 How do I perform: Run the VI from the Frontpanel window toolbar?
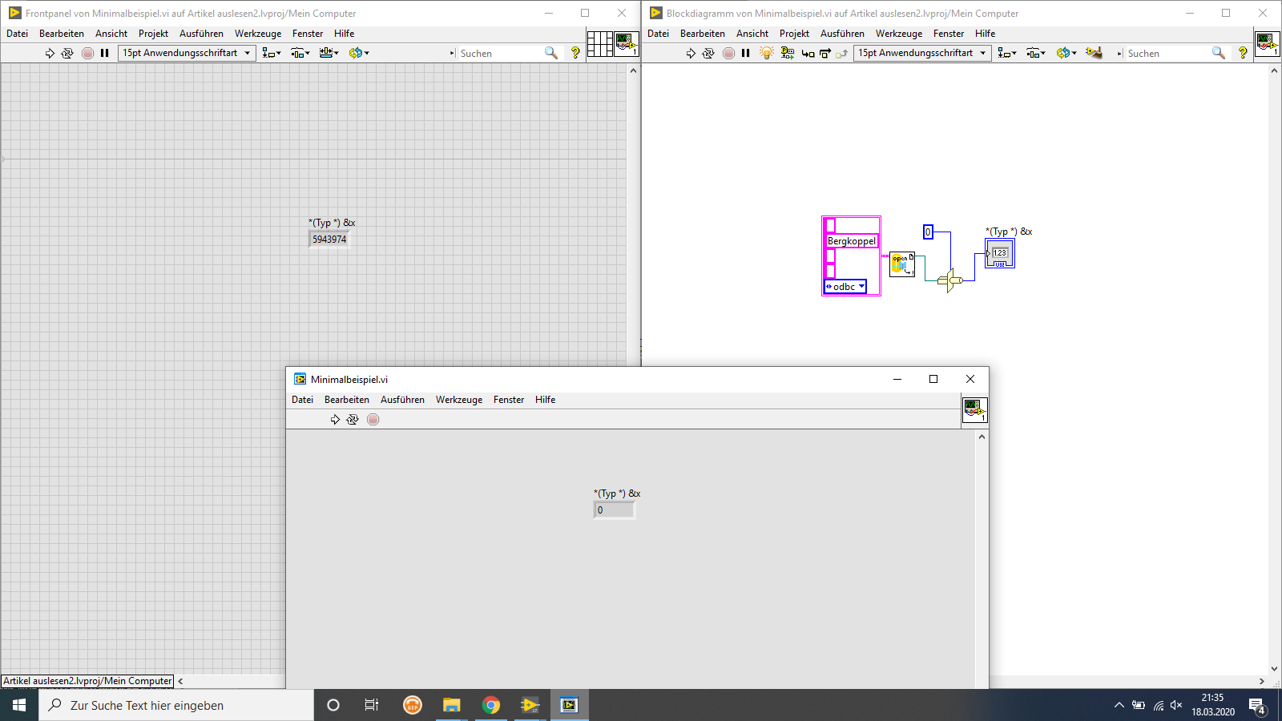50,53
